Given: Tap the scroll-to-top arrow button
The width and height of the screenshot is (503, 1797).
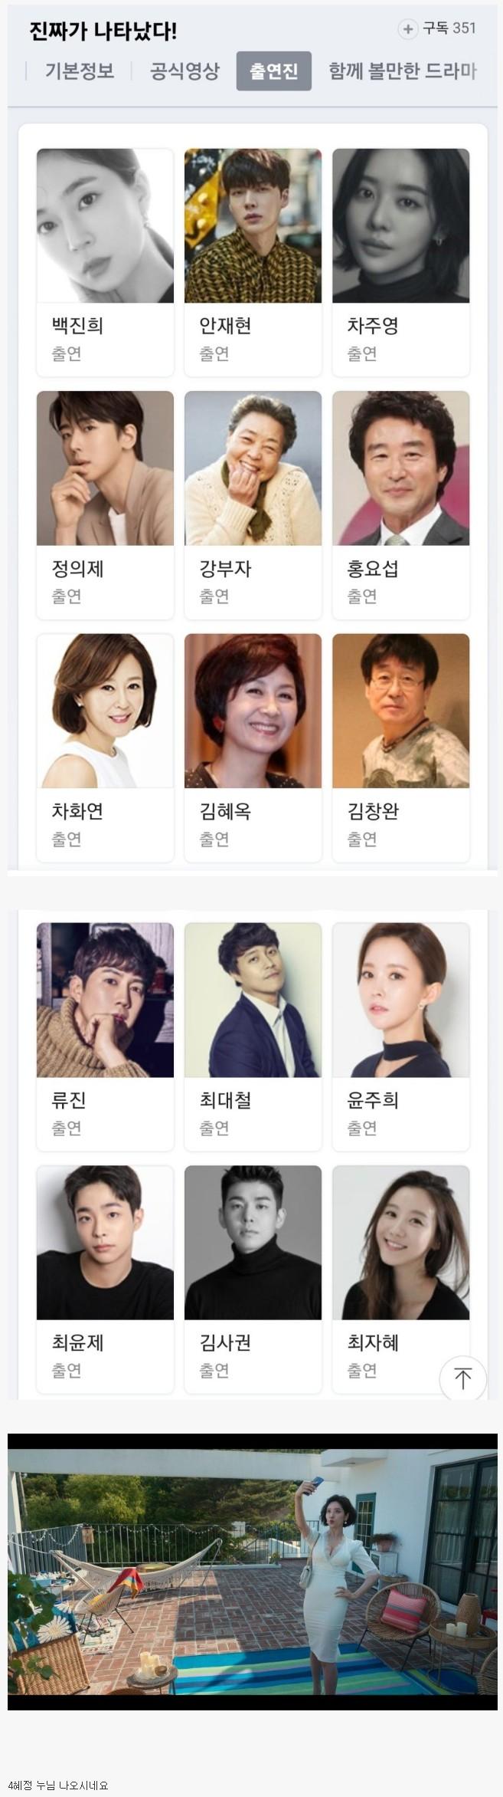Looking at the screenshot, I should (x=462, y=1378).
